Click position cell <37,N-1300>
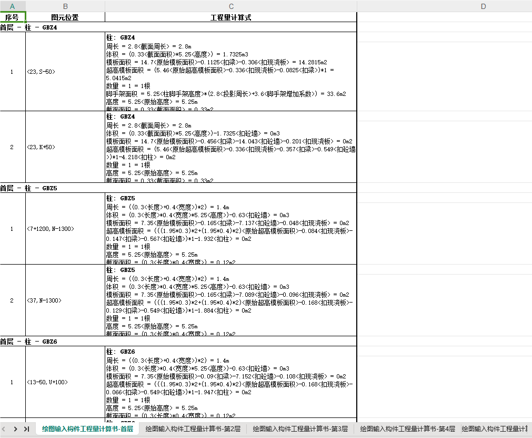This screenshot has height=438, width=532. tap(65, 300)
